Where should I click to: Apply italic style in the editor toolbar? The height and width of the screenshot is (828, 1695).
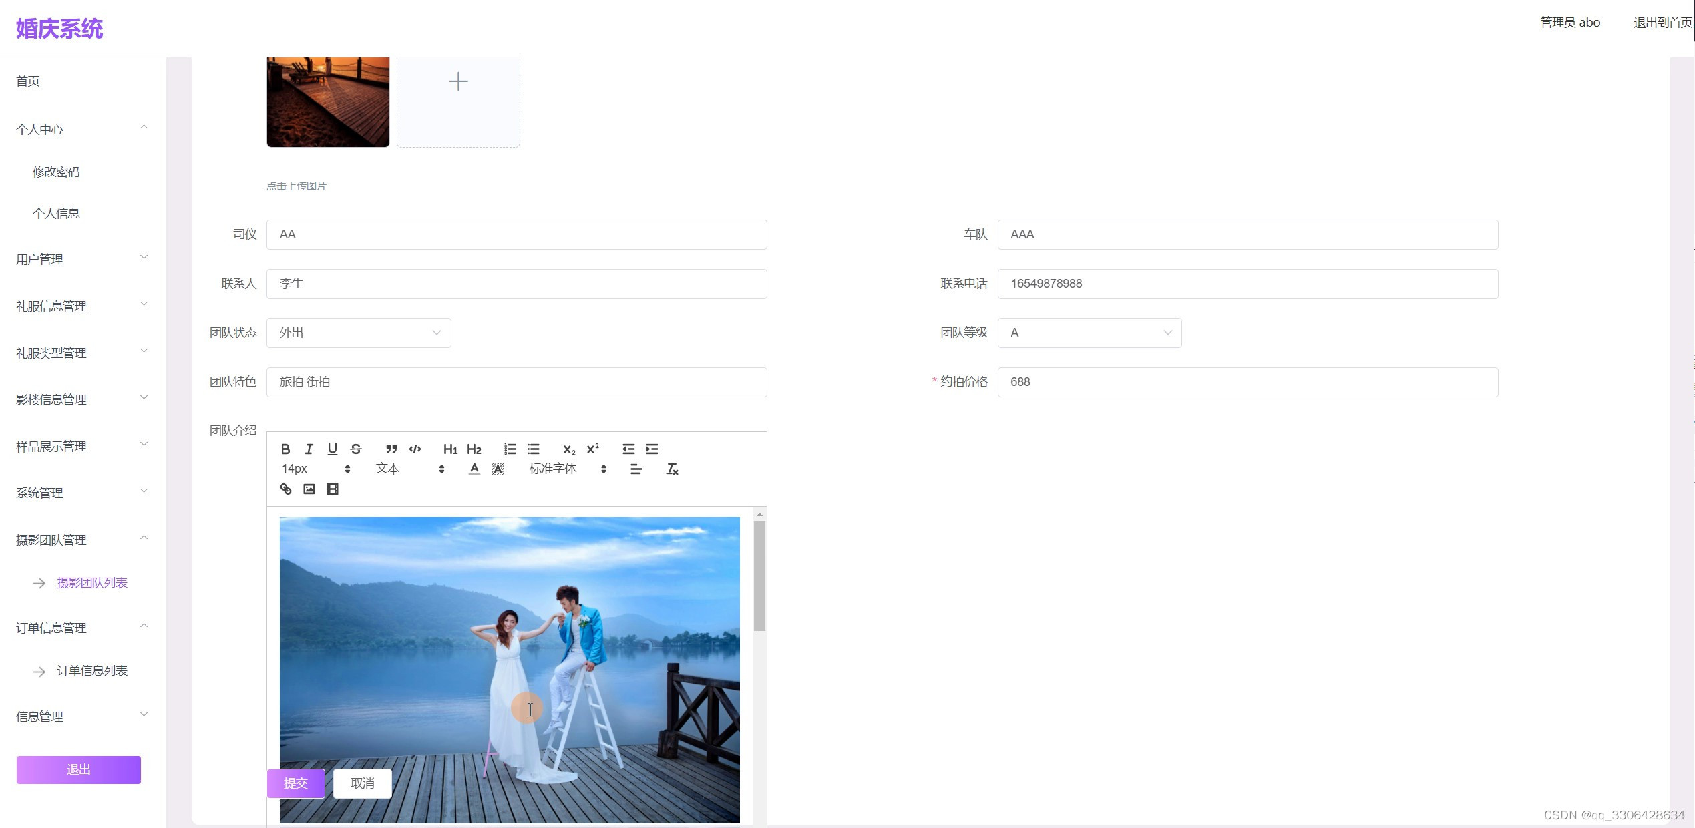tap(309, 449)
